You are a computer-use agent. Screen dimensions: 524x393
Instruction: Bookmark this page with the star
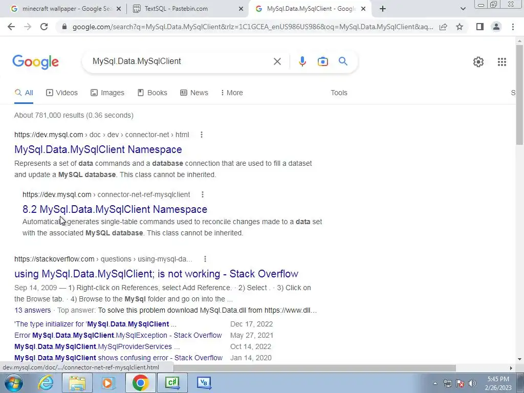(x=460, y=27)
